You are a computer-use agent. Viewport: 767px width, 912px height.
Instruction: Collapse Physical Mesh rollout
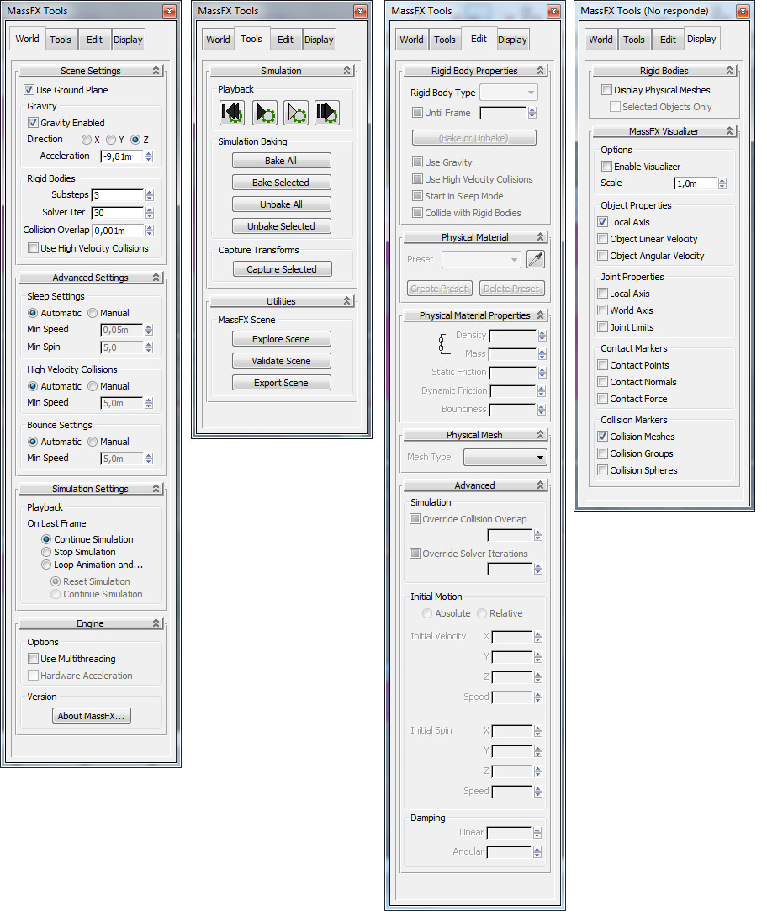click(540, 434)
